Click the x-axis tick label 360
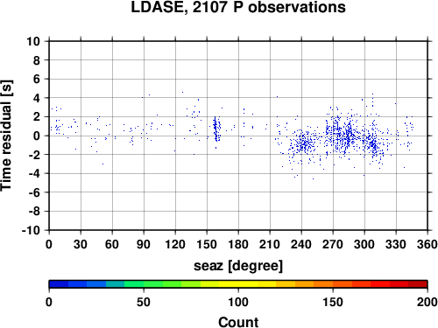This screenshot has width=438, height=328. (427, 244)
